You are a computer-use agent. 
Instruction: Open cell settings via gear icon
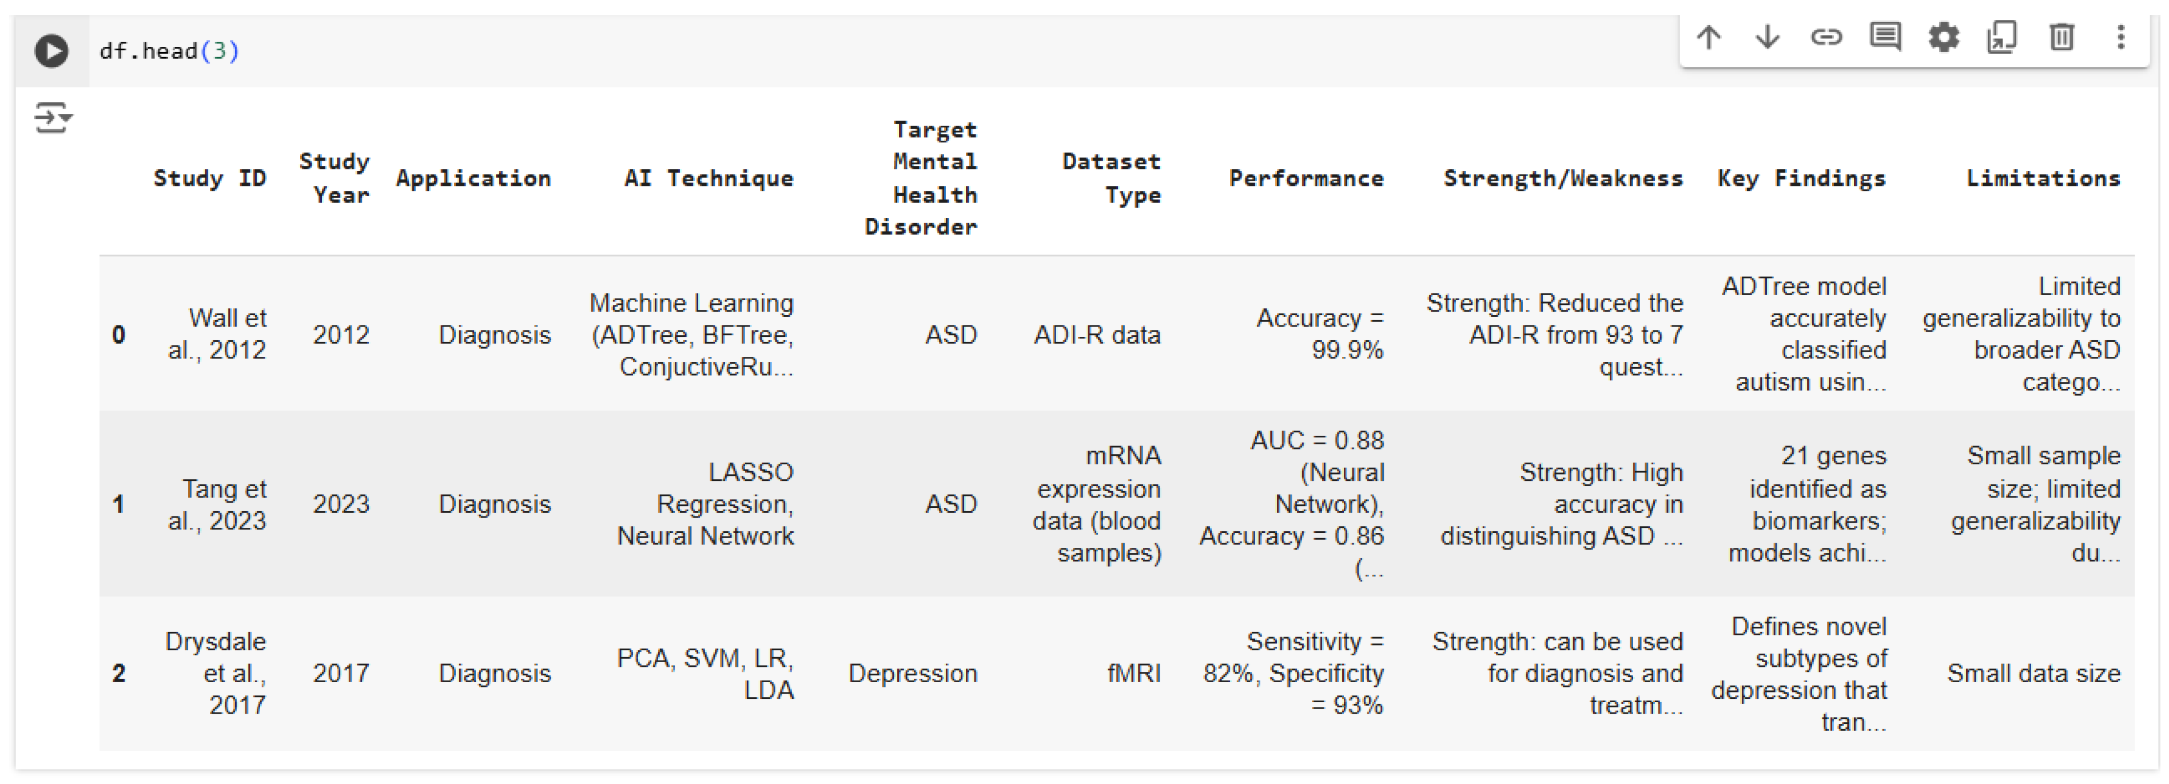tap(1944, 37)
